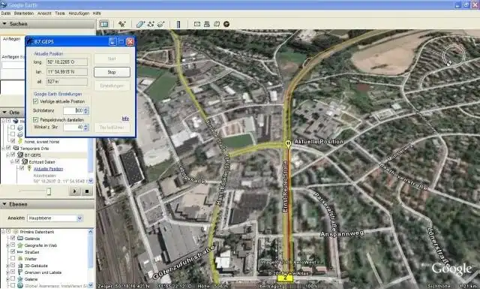Click the Echtzeit Daten icon in tree

[x=25, y=162]
